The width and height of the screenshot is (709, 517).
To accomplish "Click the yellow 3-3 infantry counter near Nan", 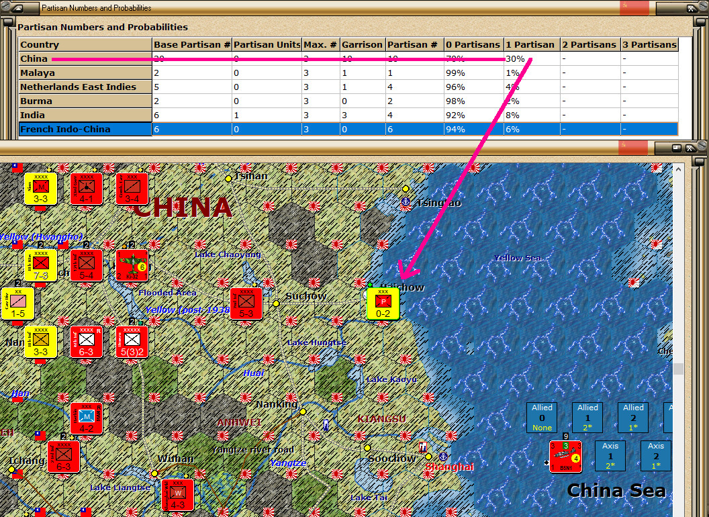I will pyautogui.click(x=41, y=342).
